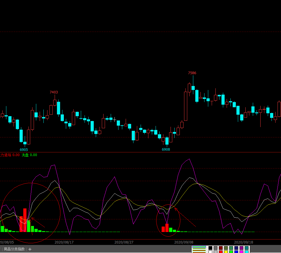The height and width of the screenshot is (253, 281).
Task: Choose the dark gray color swatch
Action: click(x=216, y=248)
